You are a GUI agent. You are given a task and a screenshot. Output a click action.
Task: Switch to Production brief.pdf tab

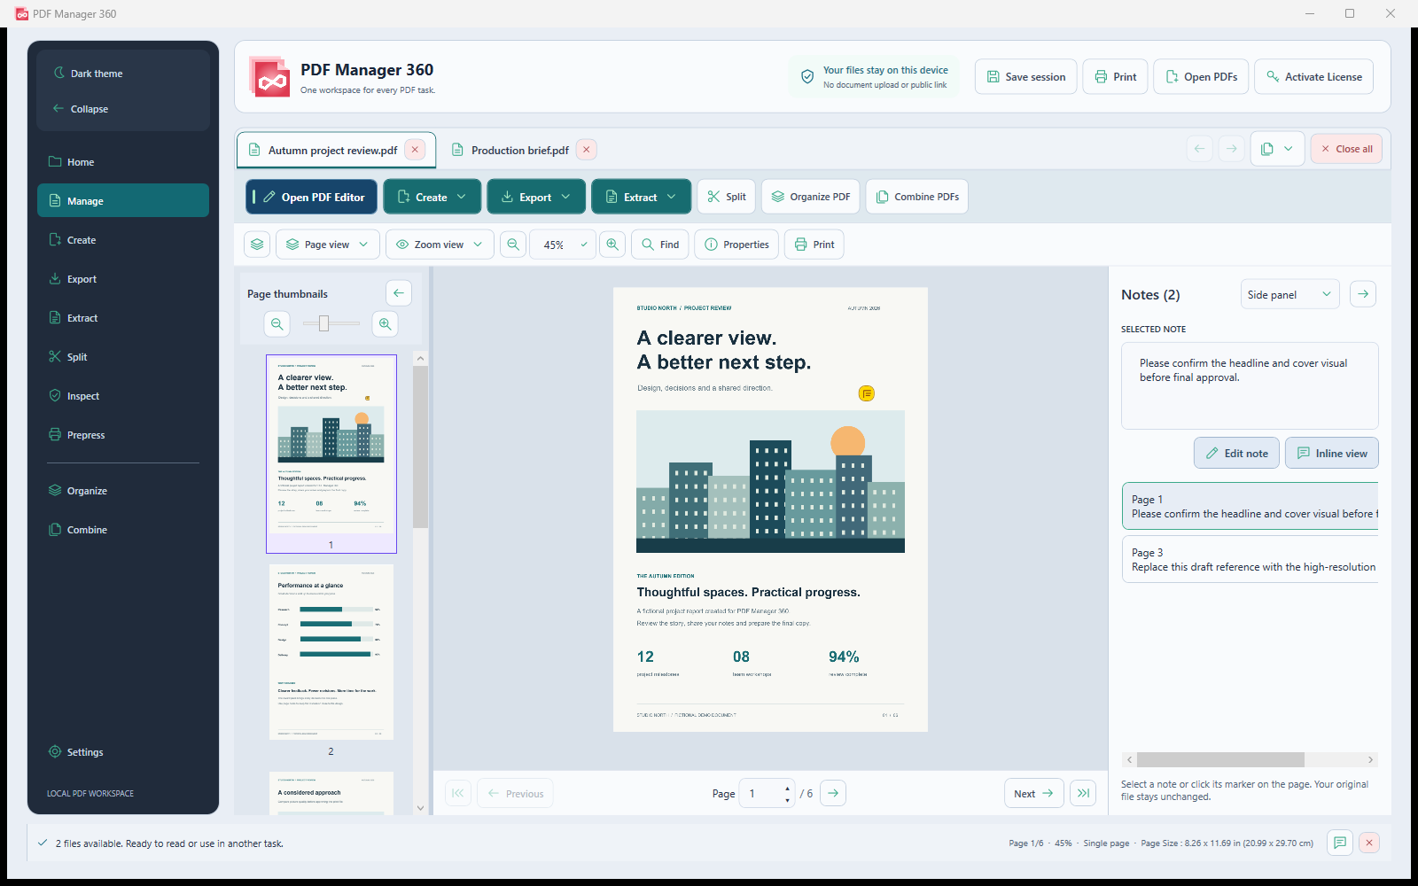[519, 151]
